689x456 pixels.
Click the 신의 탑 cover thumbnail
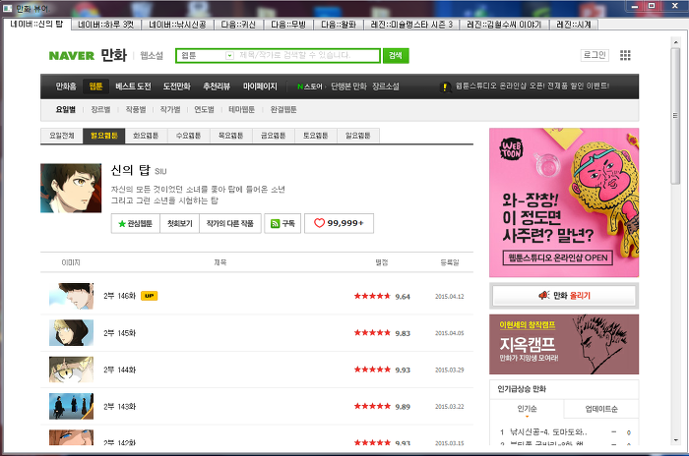[x=71, y=189]
